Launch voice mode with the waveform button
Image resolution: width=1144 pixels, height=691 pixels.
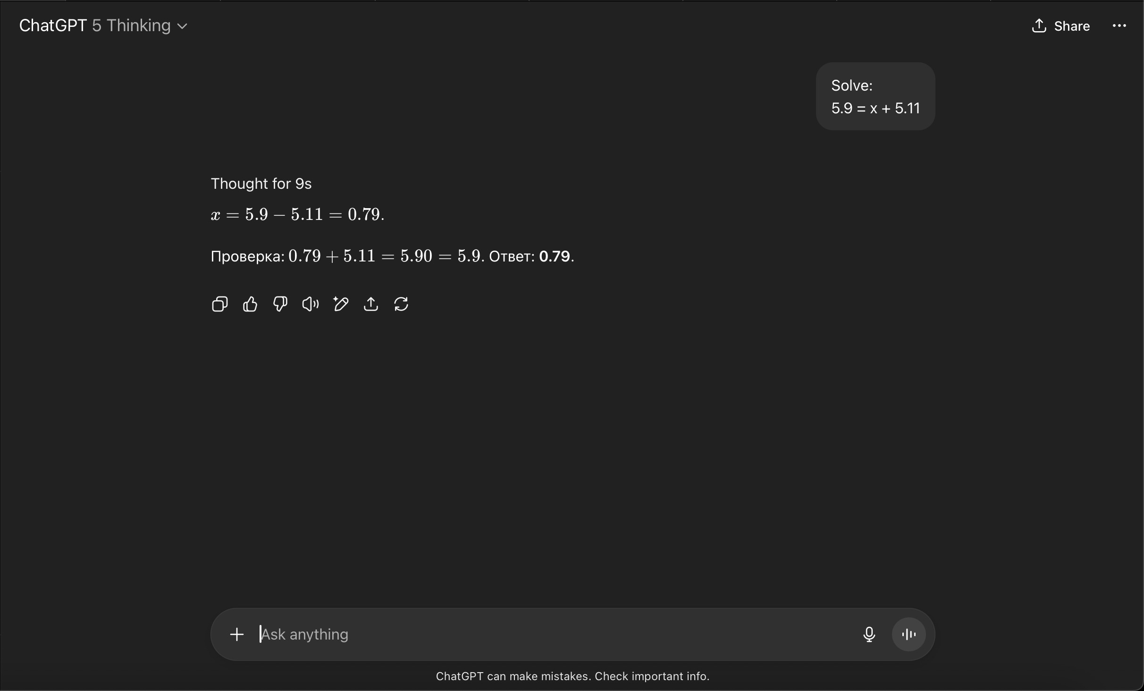coord(908,634)
